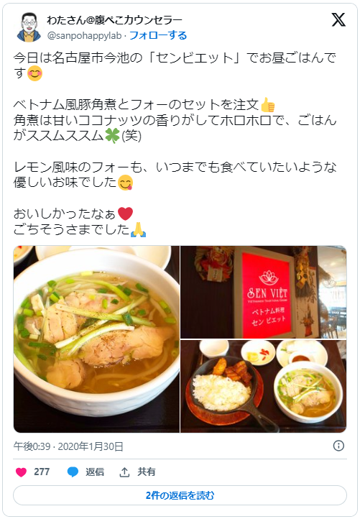
Task: Open the large pho bowl photo
Action: 96,339
